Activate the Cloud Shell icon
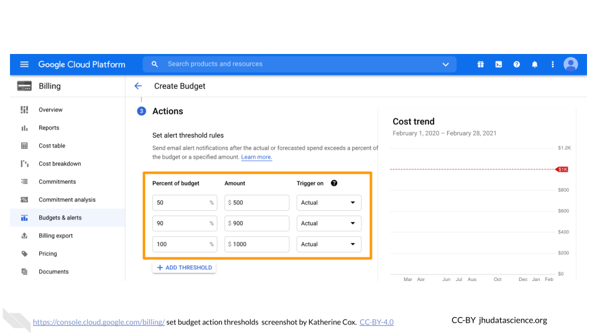The height and width of the screenshot is (335, 597). [498, 65]
